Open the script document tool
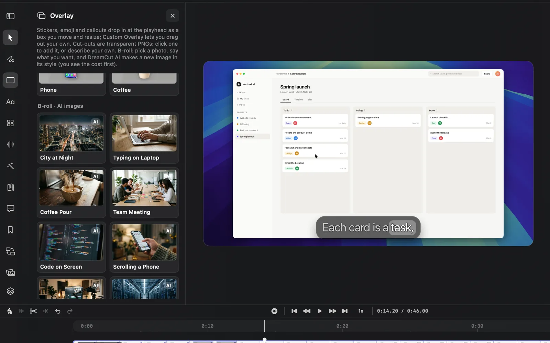Image resolution: width=550 pixels, height=343 pixels. tap(10, 187)
